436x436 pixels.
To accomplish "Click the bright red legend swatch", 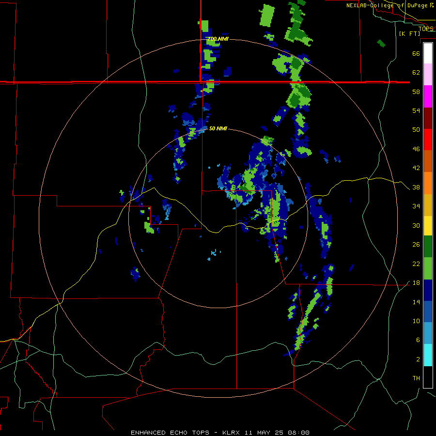I will point(428,140).
